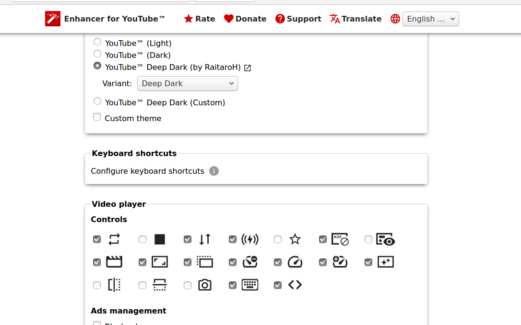The width and height of the screenshot is (521, 325).
Task: Uncheck the reverse playlist control checkbox
Action: click(x=188, y=239)
